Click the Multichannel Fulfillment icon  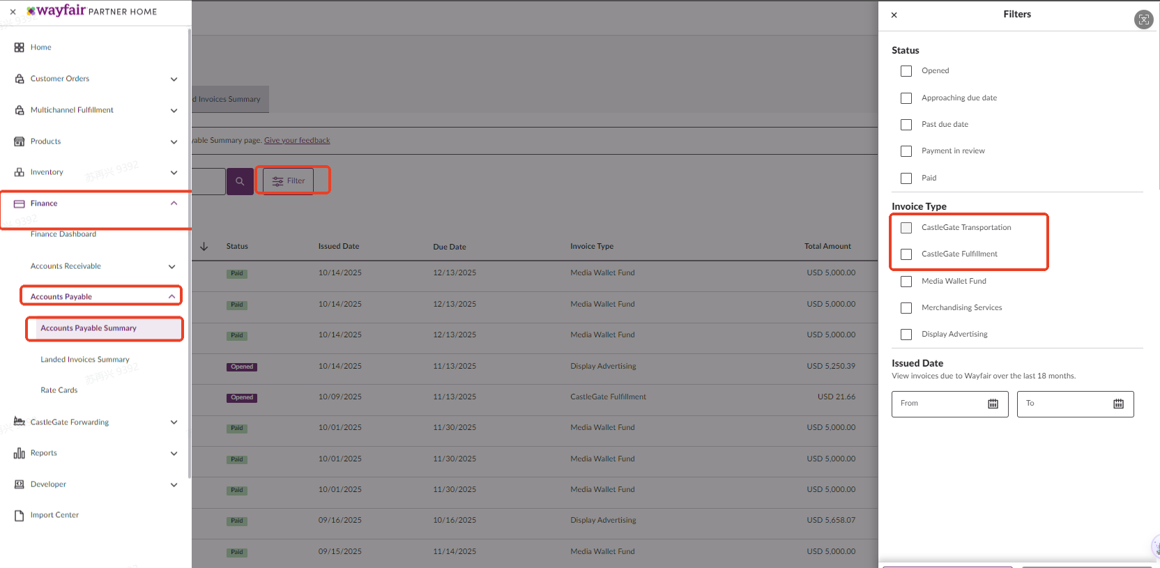[x=19, y=110]
